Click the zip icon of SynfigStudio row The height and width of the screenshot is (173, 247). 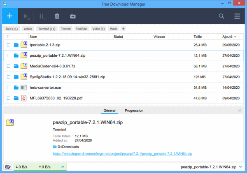(24, 76)
